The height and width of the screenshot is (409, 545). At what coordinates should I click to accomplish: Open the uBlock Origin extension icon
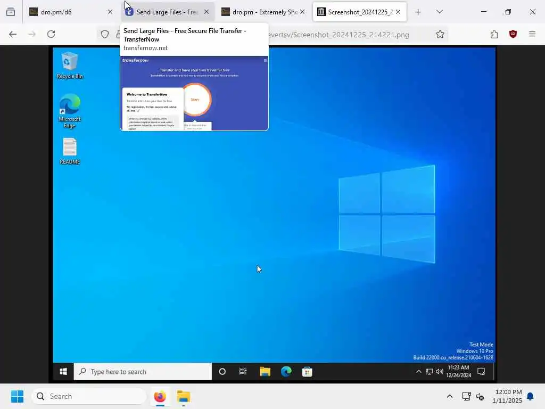pyautogui.click(x=513, y=34)
